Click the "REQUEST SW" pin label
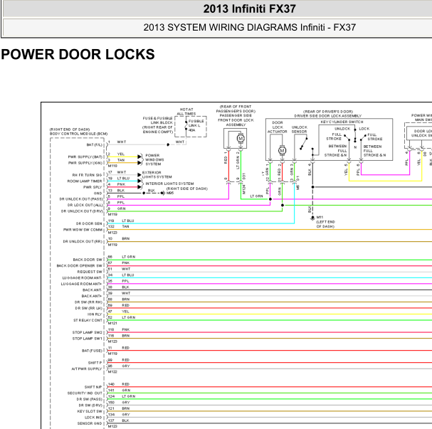The image size is (432, 429). 90,272
